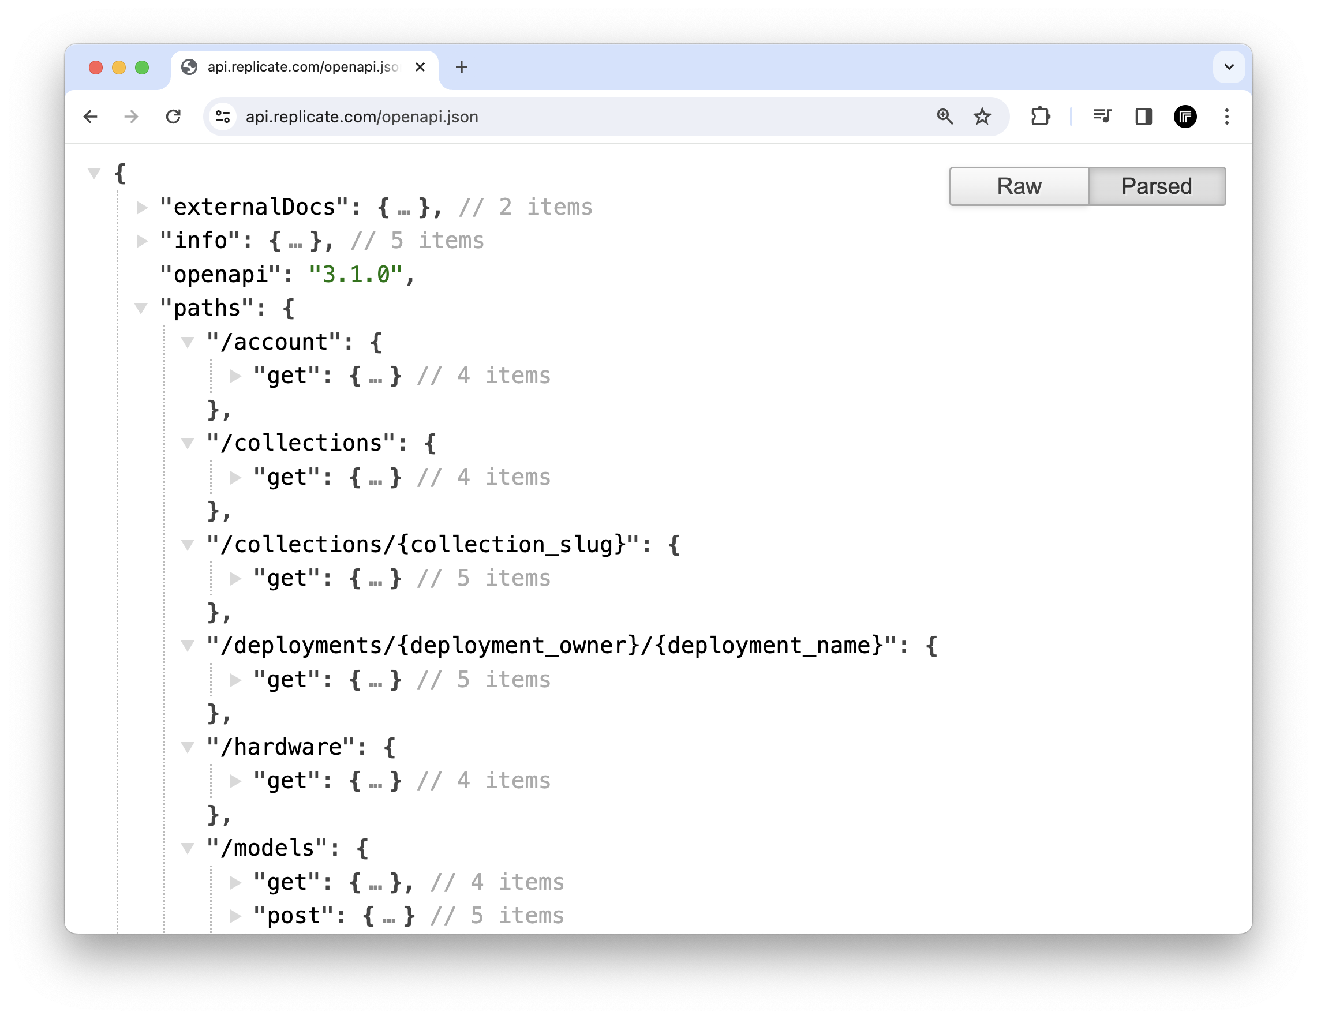
Task: Open a new tab with the plus button
Action: [461, 67]
